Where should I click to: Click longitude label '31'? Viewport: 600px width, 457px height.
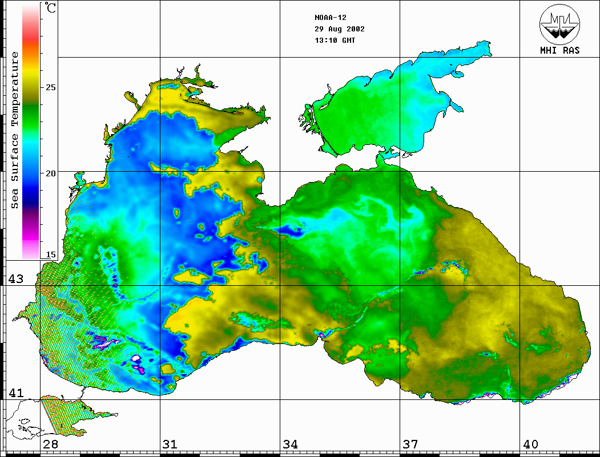pyautogui.click(x=170, y=444)
